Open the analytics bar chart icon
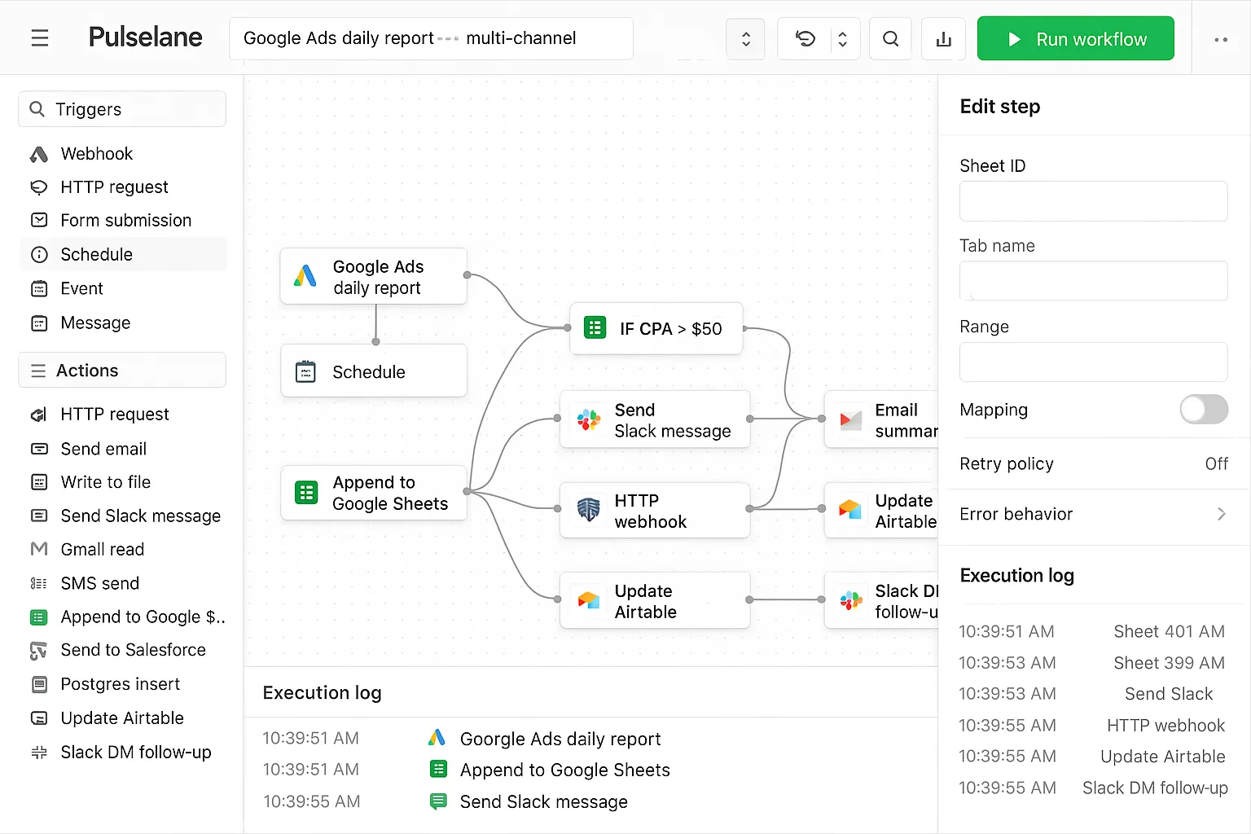Image resolution: width=1251 pixels, height=834 pixels. (x=943, y=38)
